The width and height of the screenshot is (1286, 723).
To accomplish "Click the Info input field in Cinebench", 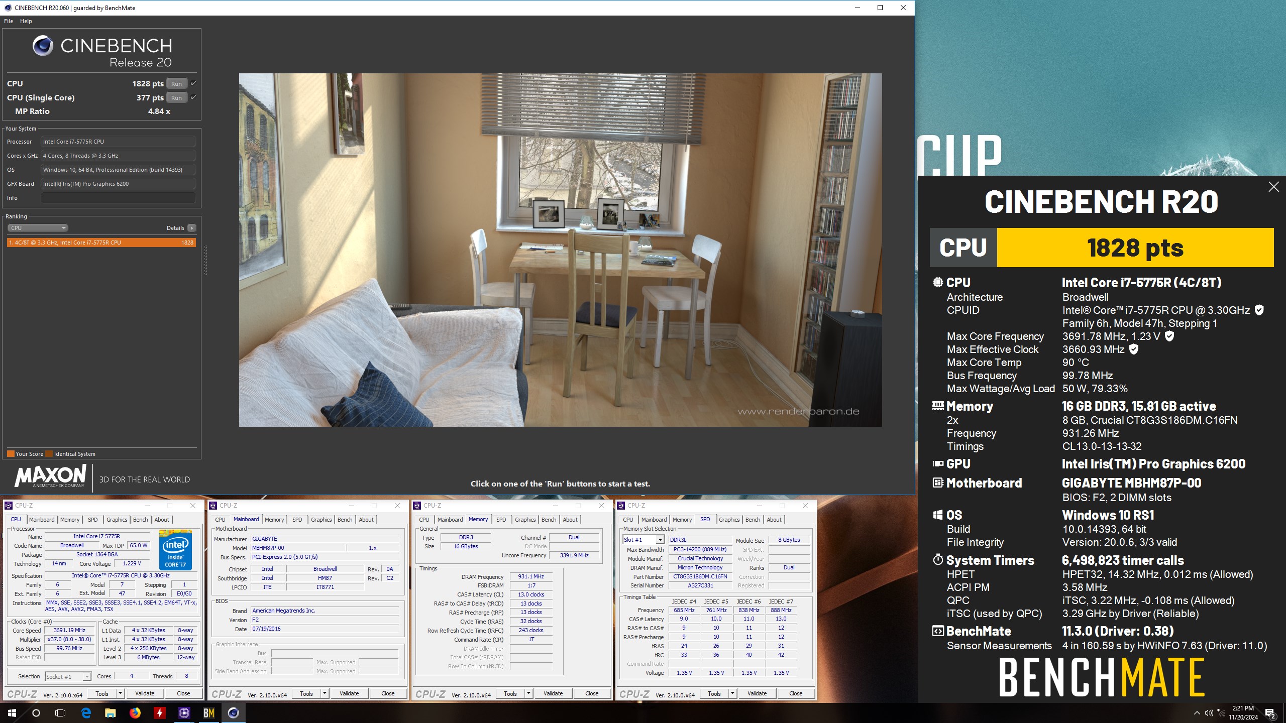I will [x=118, y=198].
